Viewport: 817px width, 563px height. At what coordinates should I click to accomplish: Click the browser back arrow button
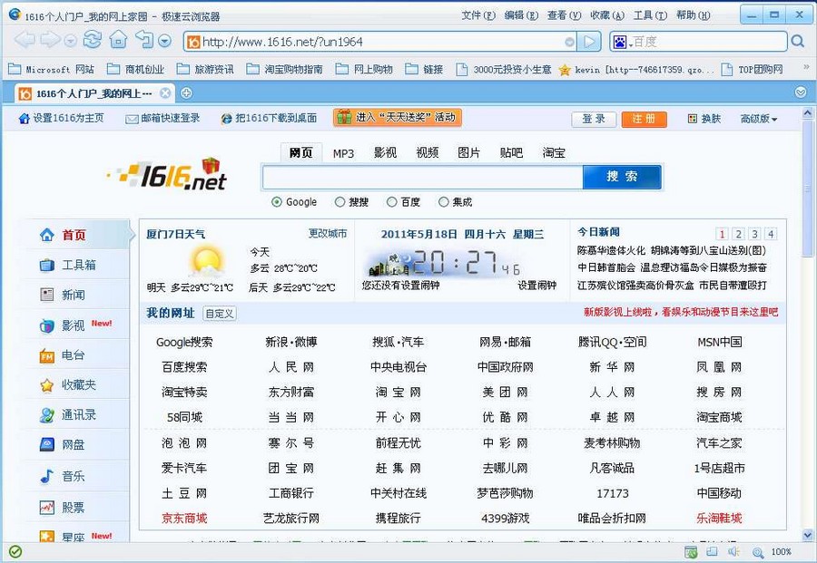pyautogui.click(x=24, y=40)
